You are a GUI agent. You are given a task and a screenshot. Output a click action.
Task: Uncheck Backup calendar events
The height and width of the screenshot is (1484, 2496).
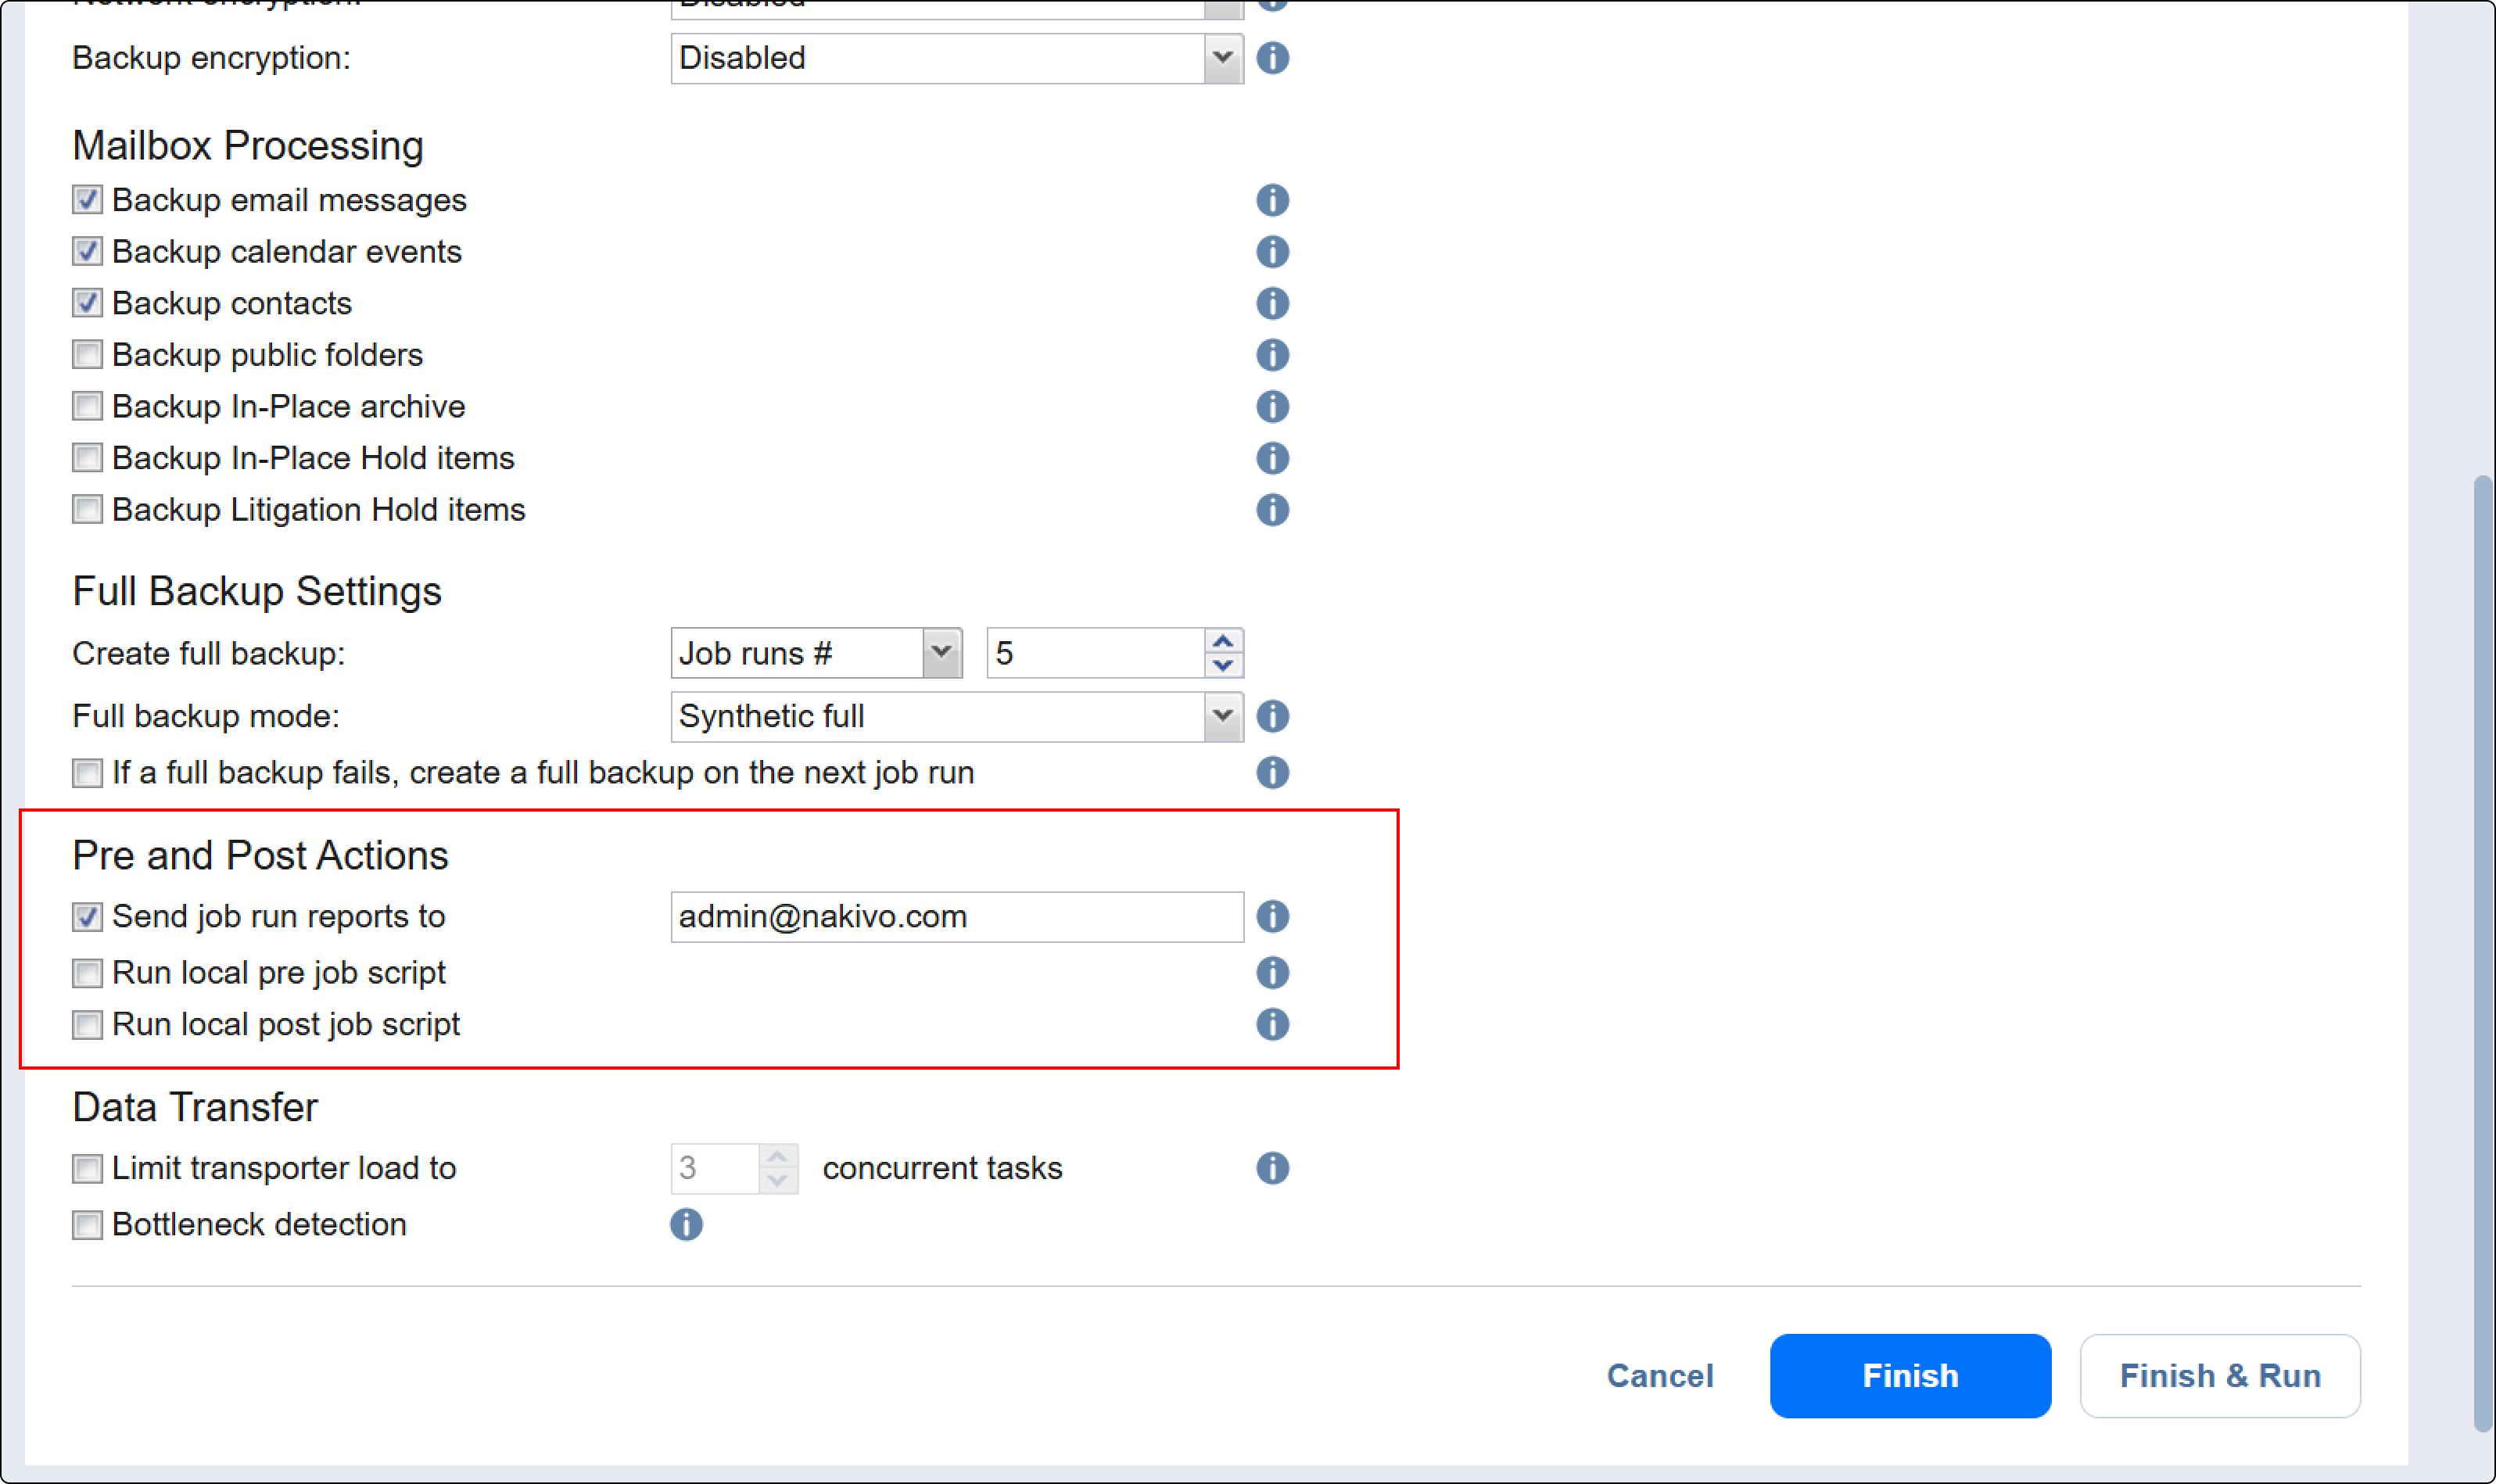(87, 252)
